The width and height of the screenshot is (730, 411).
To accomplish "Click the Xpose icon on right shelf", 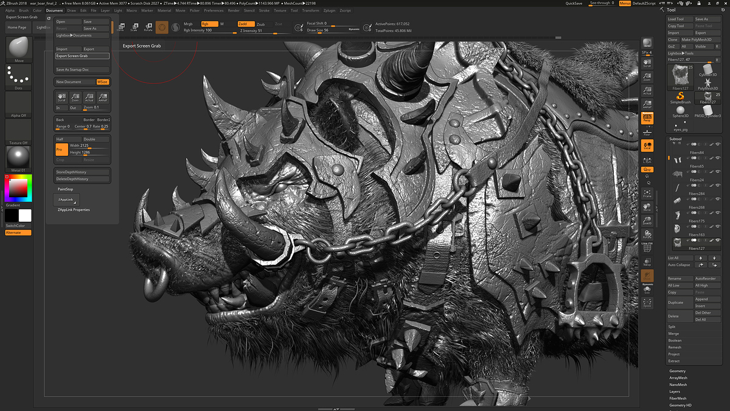I will click(x=647, y=303).
